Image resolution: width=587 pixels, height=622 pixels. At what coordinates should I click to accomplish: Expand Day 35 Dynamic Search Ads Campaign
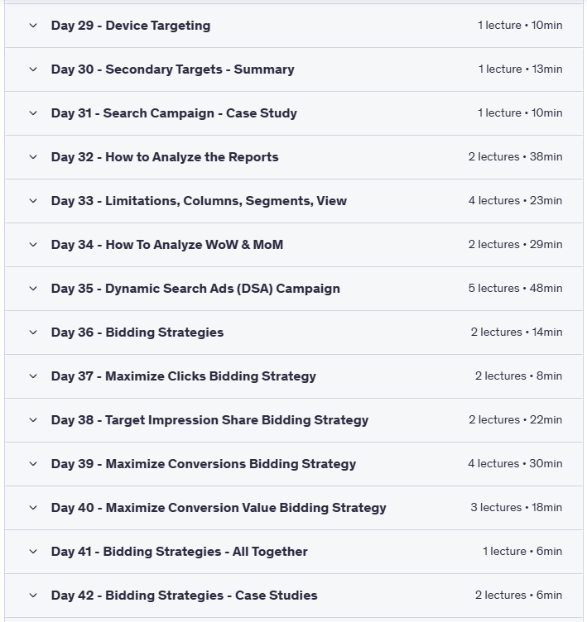click(195, 289)
